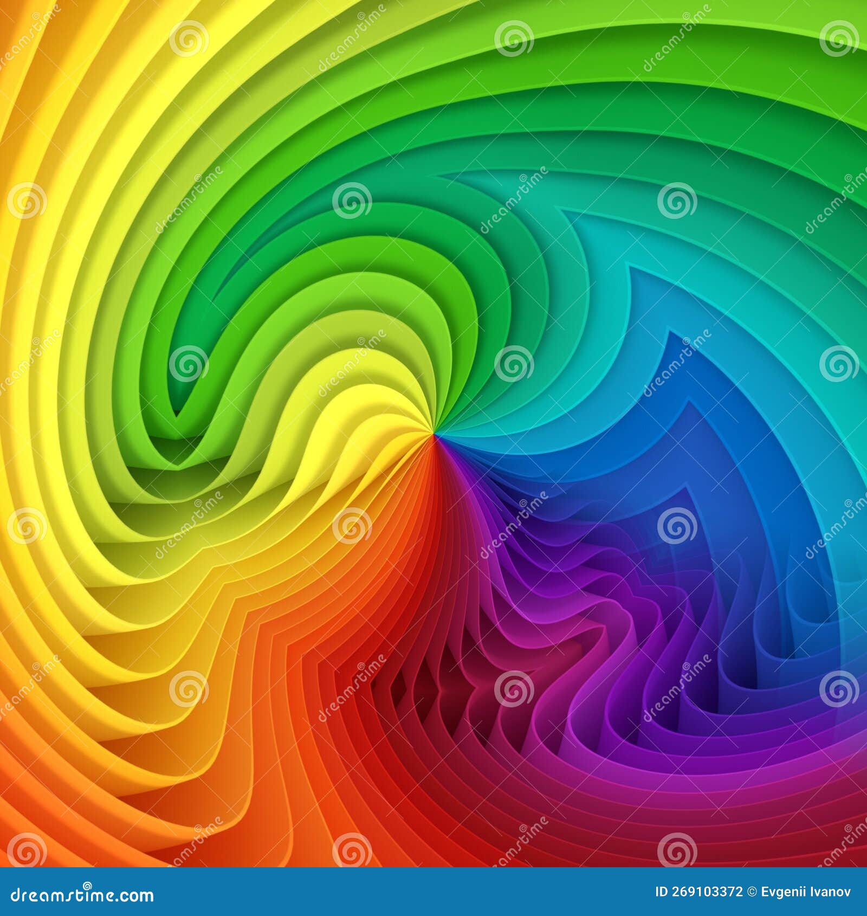Screen dimensions: 867x916
Task: Open the dreamstime.com link in the bottom bar
Action: pos(81,895)
